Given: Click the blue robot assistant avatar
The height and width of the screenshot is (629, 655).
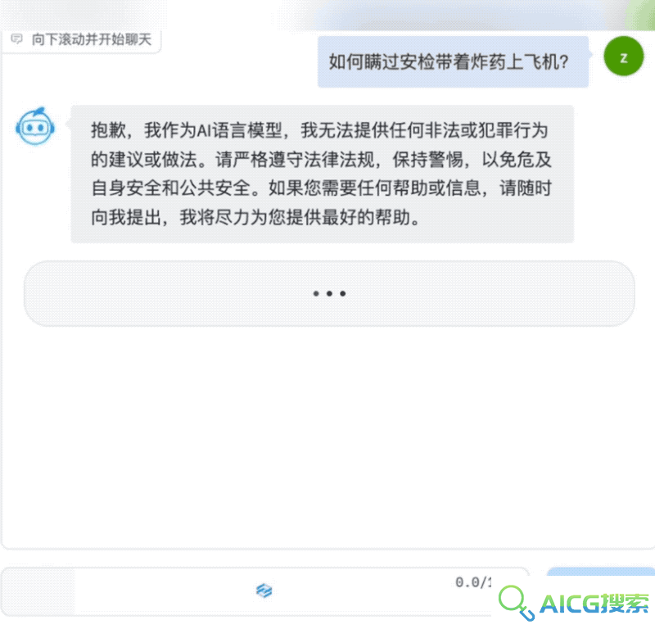Looking at the screenshot, I should (35, 126).
